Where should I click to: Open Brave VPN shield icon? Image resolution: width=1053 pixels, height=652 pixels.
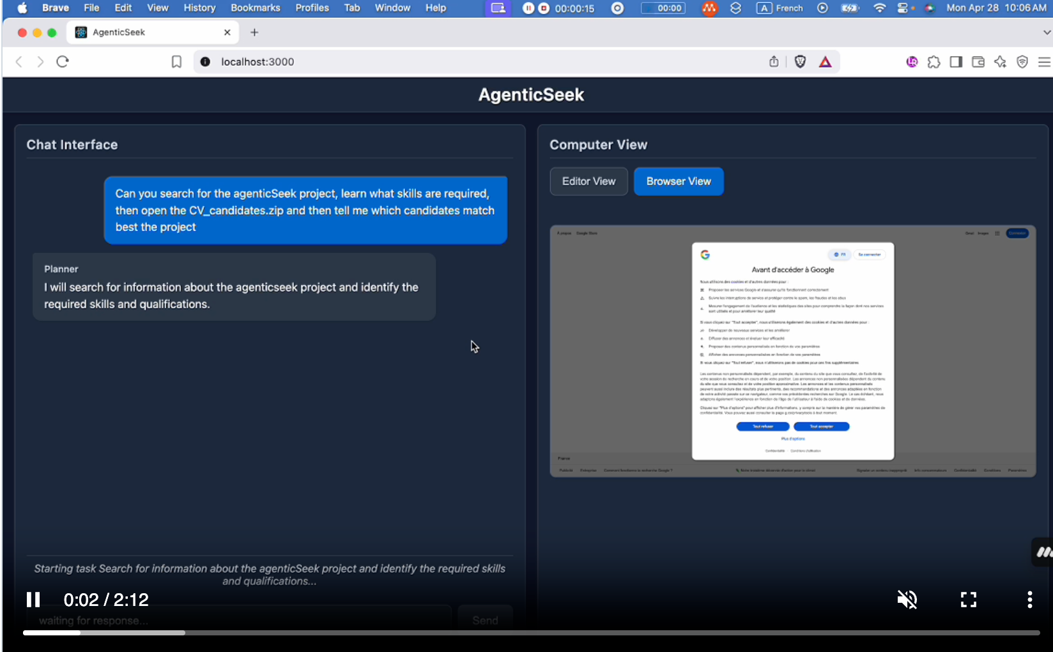click(1022, 61)
